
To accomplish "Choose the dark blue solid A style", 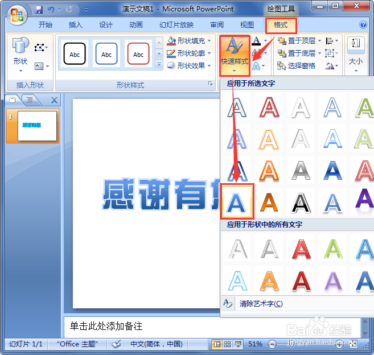I will (332, 171).
